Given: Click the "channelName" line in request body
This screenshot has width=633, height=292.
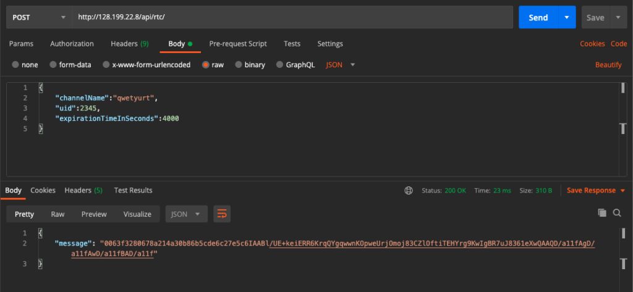Looking at the screenshot, I should 107,98.
